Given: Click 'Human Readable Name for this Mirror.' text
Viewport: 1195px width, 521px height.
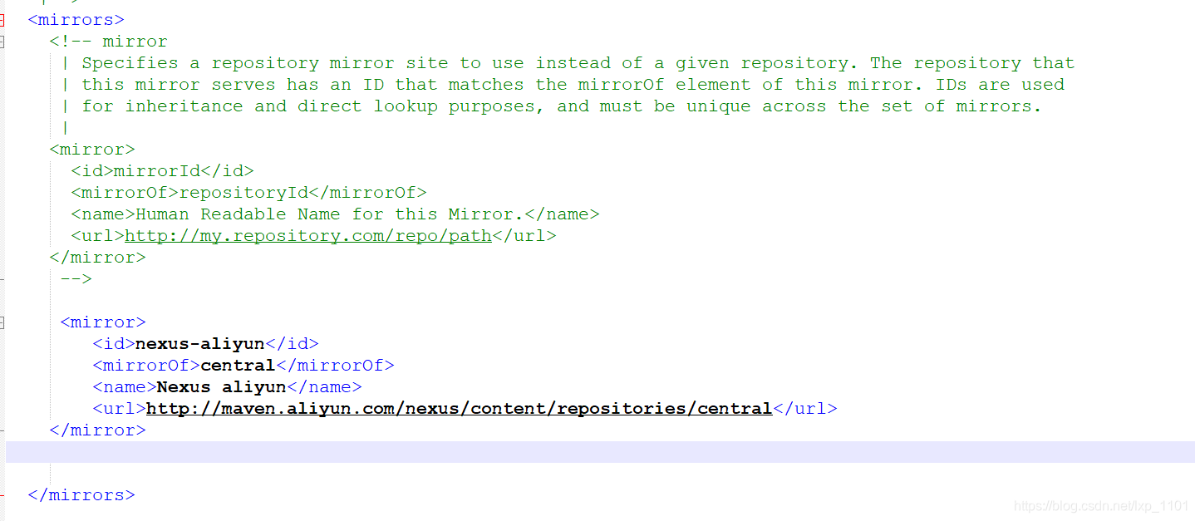Looking at the screenshot, I should 330,214.
